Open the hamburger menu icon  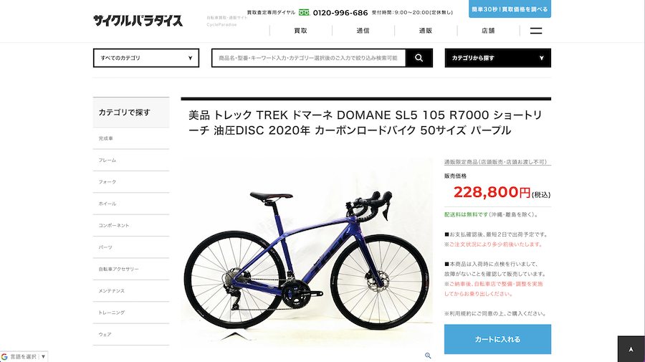tap(535, 31)
